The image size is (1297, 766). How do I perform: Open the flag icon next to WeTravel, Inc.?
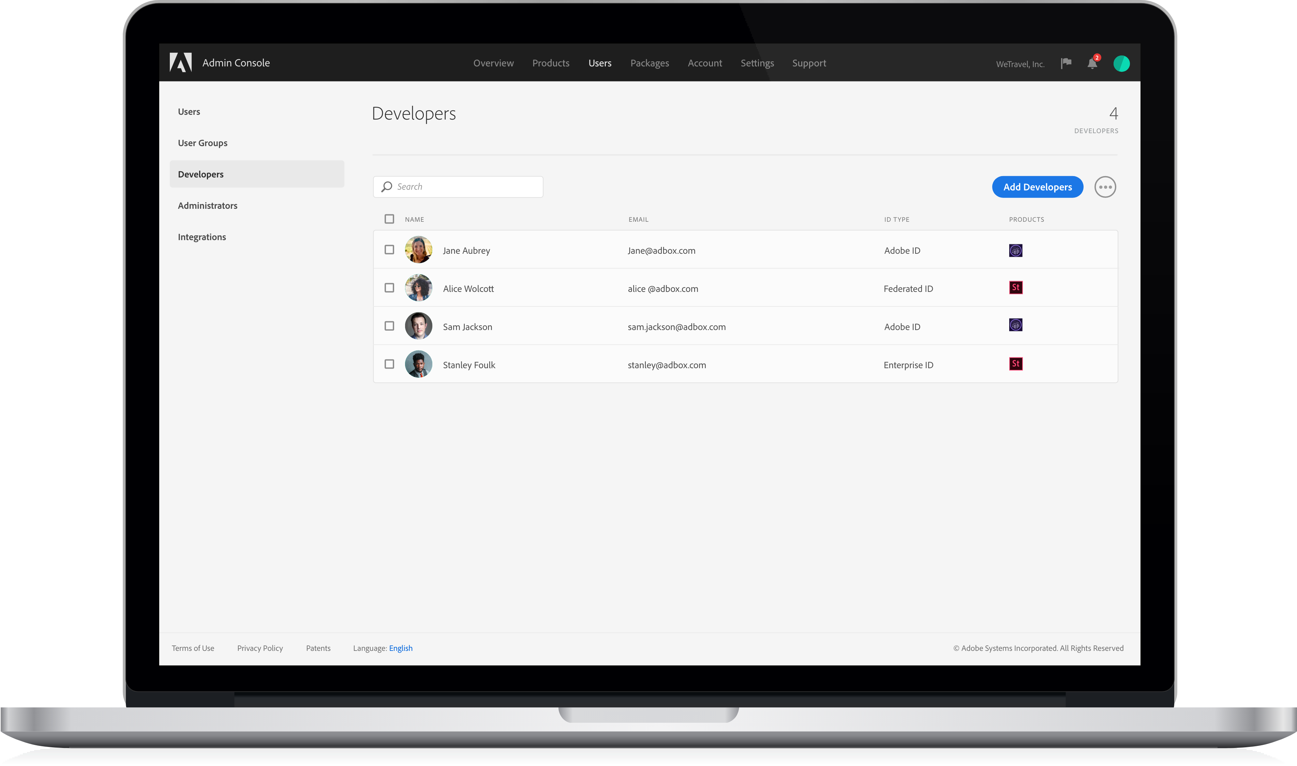[1066, 63]
